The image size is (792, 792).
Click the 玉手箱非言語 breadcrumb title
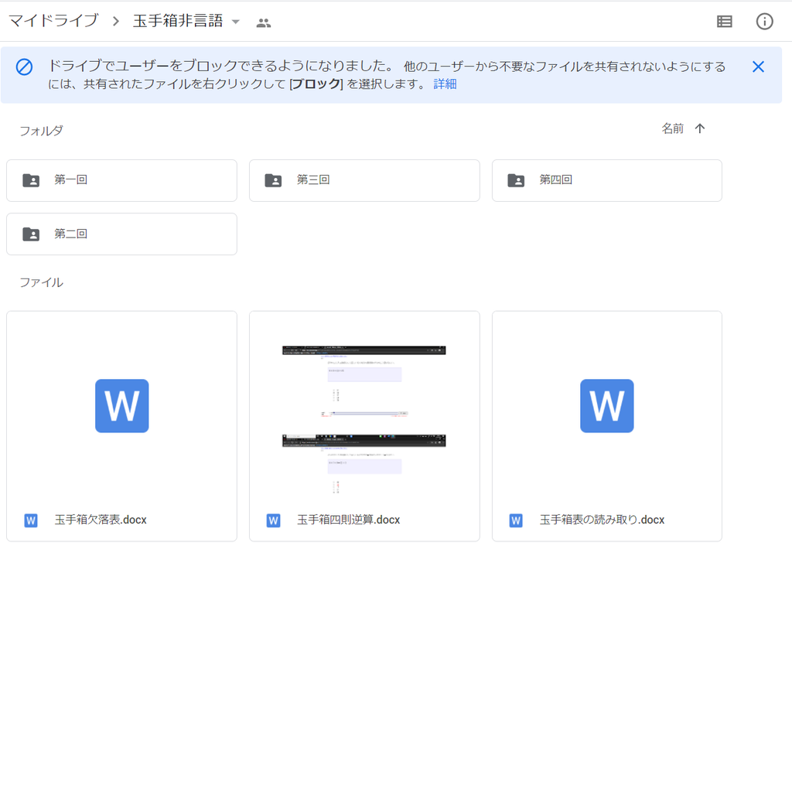tap(178, 21)
